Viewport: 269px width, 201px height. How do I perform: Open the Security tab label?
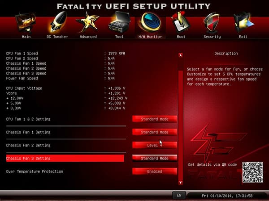[x=212, y=37]
